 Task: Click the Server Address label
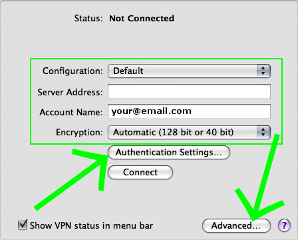(x=71, y=92)
